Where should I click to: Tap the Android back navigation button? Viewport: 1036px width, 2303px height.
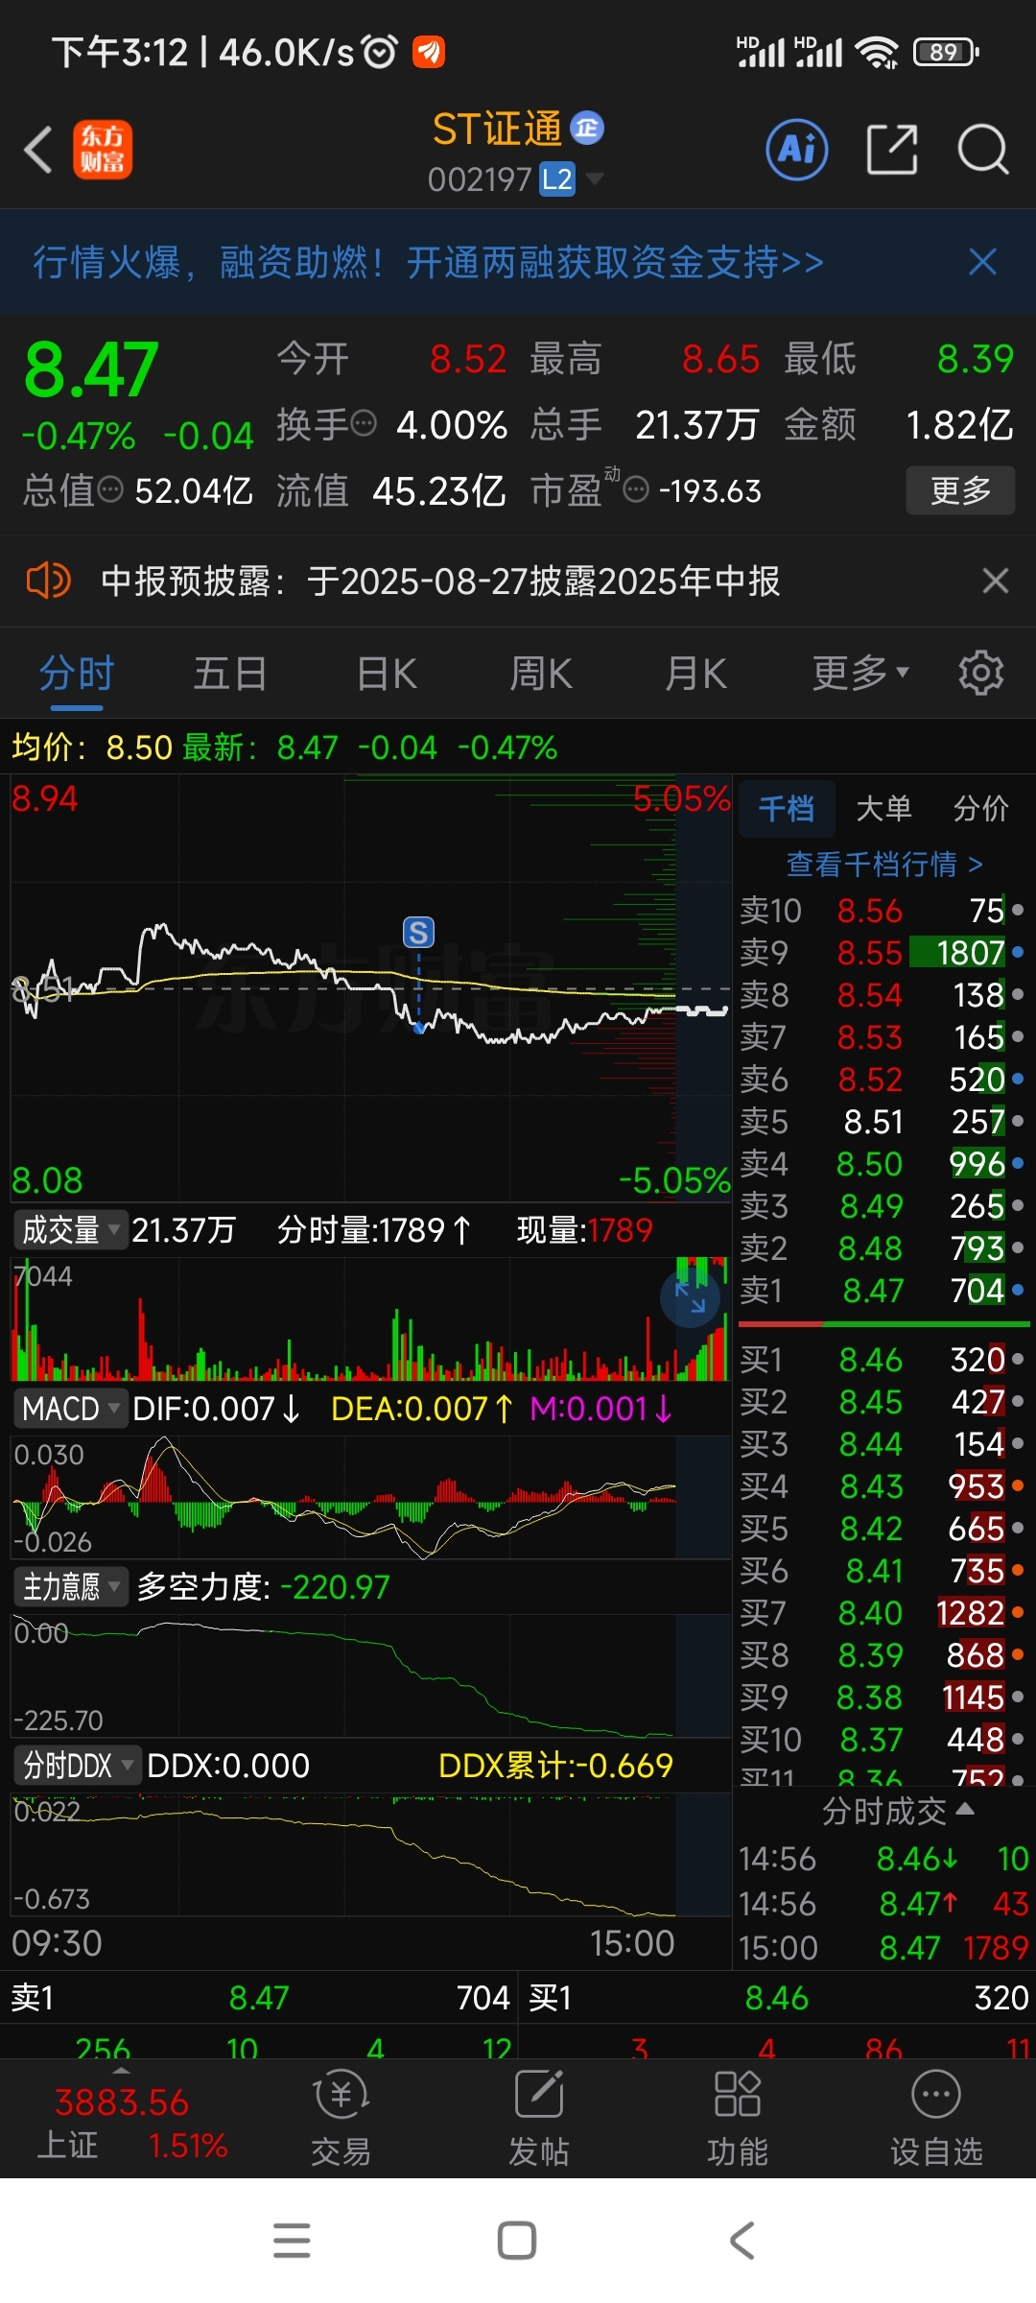click(742, 2241)
